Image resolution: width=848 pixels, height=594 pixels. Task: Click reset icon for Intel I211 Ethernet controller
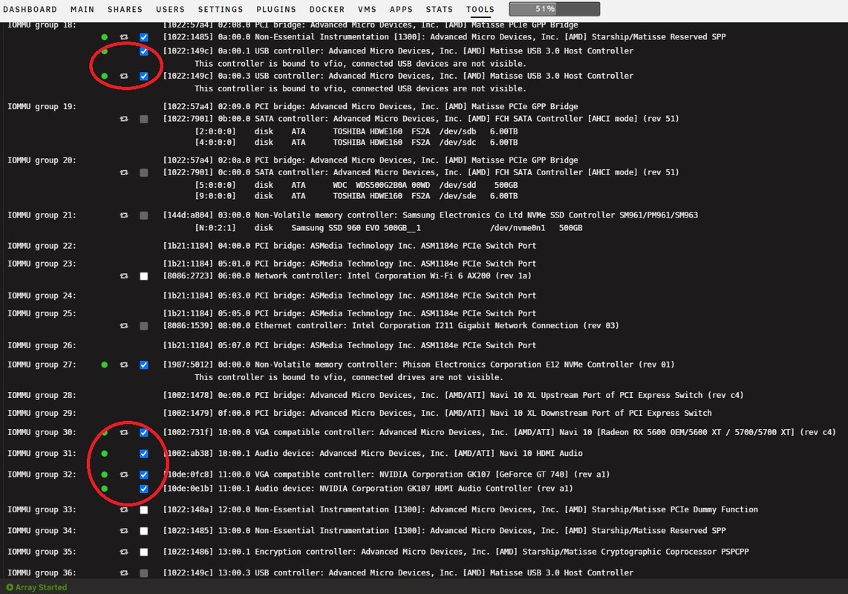click(124, 326)
